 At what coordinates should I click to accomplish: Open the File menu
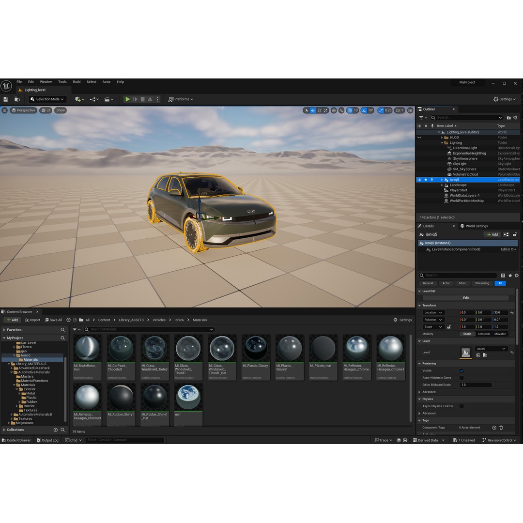pos(19,82)
